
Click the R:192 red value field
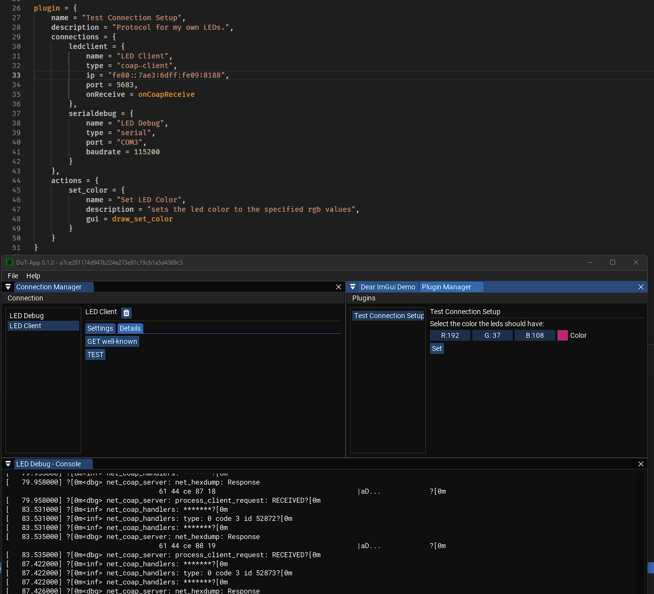(x=450, y=335)
